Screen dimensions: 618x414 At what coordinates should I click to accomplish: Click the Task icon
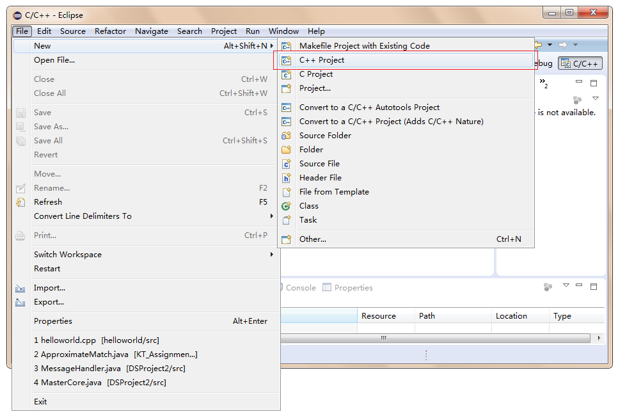(287, 220)
